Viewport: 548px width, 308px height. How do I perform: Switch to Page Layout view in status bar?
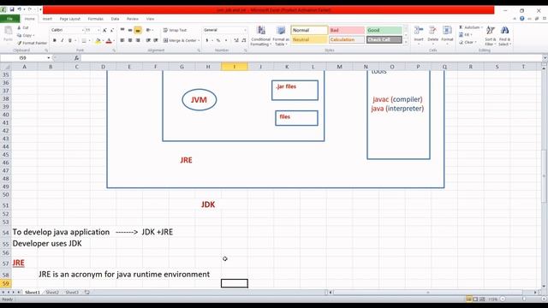pyautogui.click(x=475, y=299)
